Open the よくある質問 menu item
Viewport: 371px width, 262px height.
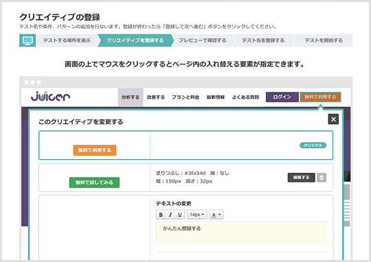(245, 97)
